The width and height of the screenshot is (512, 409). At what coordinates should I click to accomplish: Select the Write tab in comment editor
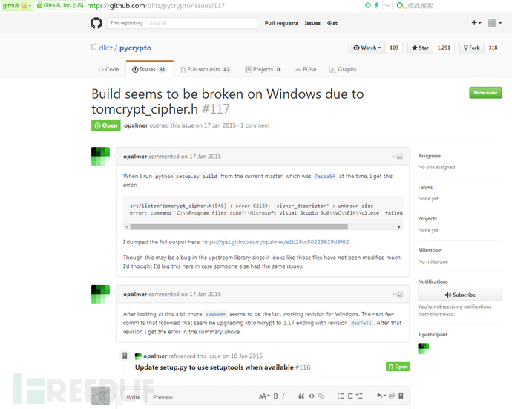click(x=134, y=398)
